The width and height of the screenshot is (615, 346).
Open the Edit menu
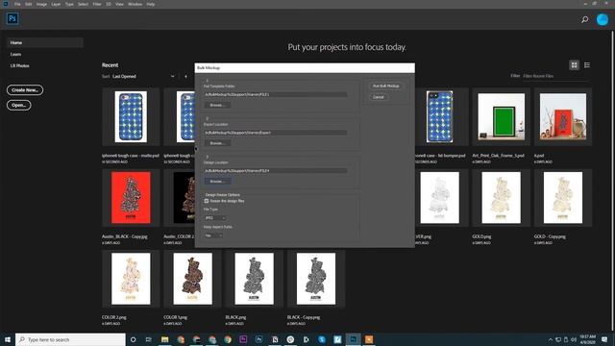click(29, 4)
